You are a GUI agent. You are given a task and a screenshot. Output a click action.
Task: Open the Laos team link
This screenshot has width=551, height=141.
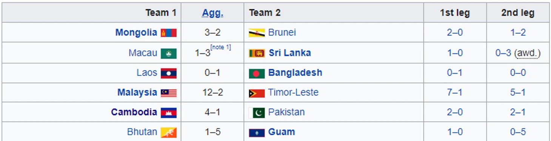coord(147,73)
